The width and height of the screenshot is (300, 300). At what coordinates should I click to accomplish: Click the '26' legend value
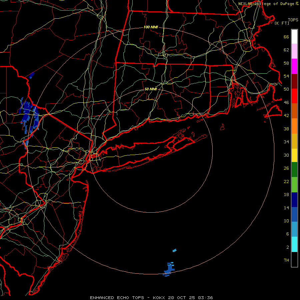[x=286, y=168]
